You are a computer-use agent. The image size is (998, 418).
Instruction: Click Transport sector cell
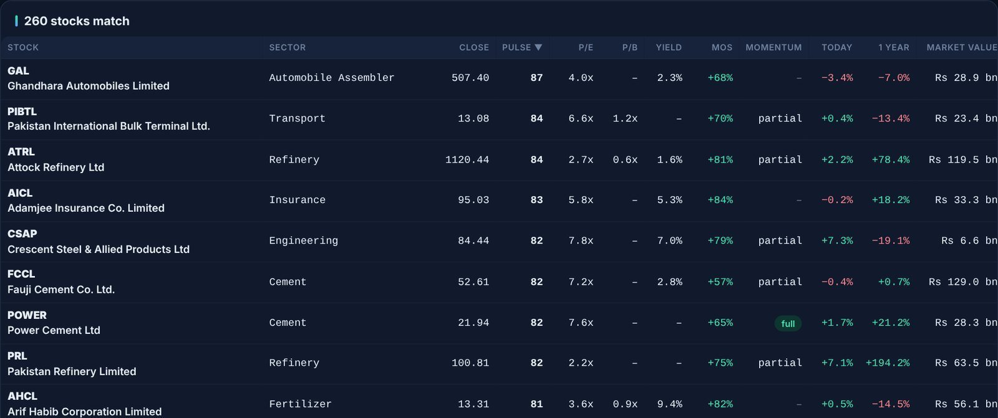point(297,118)
